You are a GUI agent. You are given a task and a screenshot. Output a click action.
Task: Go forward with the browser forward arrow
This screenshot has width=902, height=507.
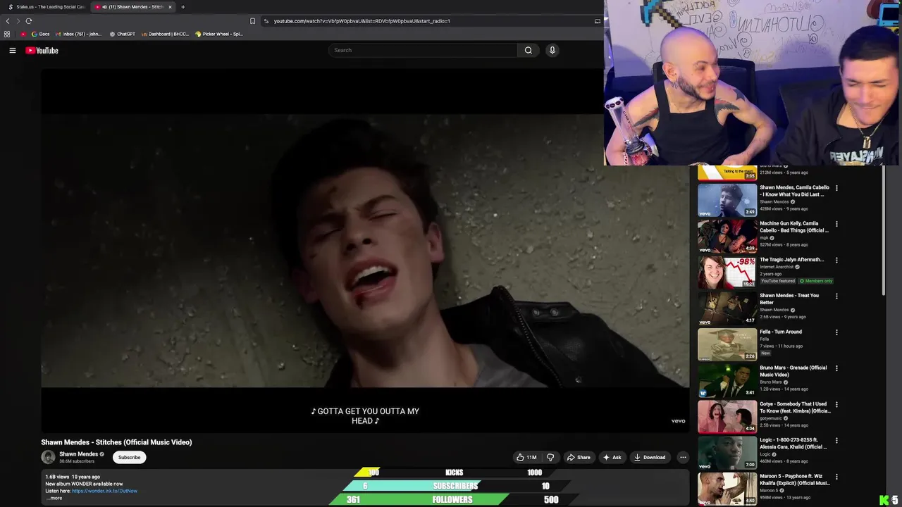click(18, 21)
